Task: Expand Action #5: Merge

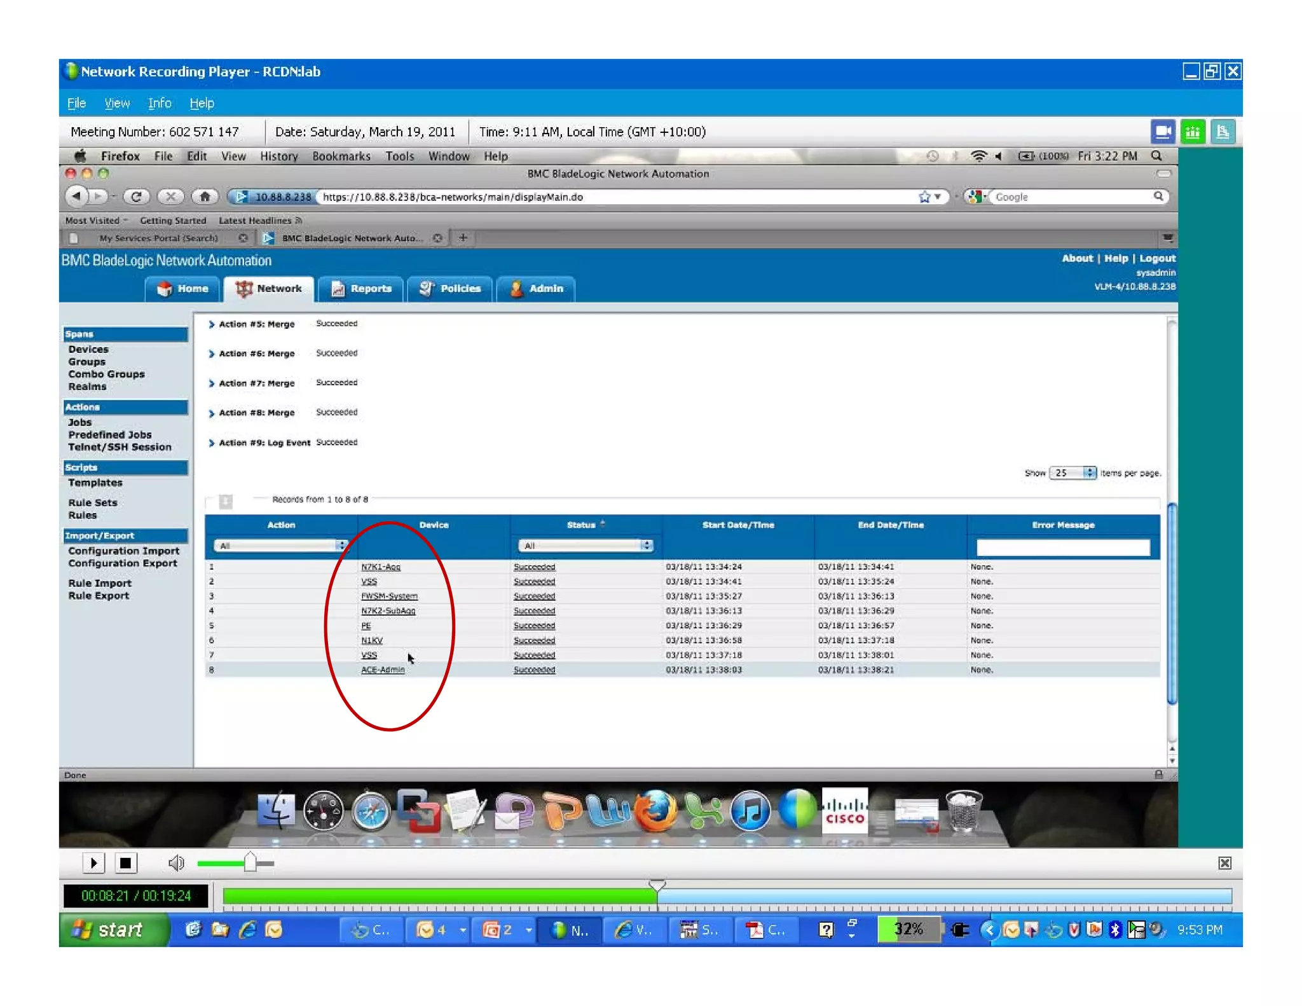Action: (211, 324)
